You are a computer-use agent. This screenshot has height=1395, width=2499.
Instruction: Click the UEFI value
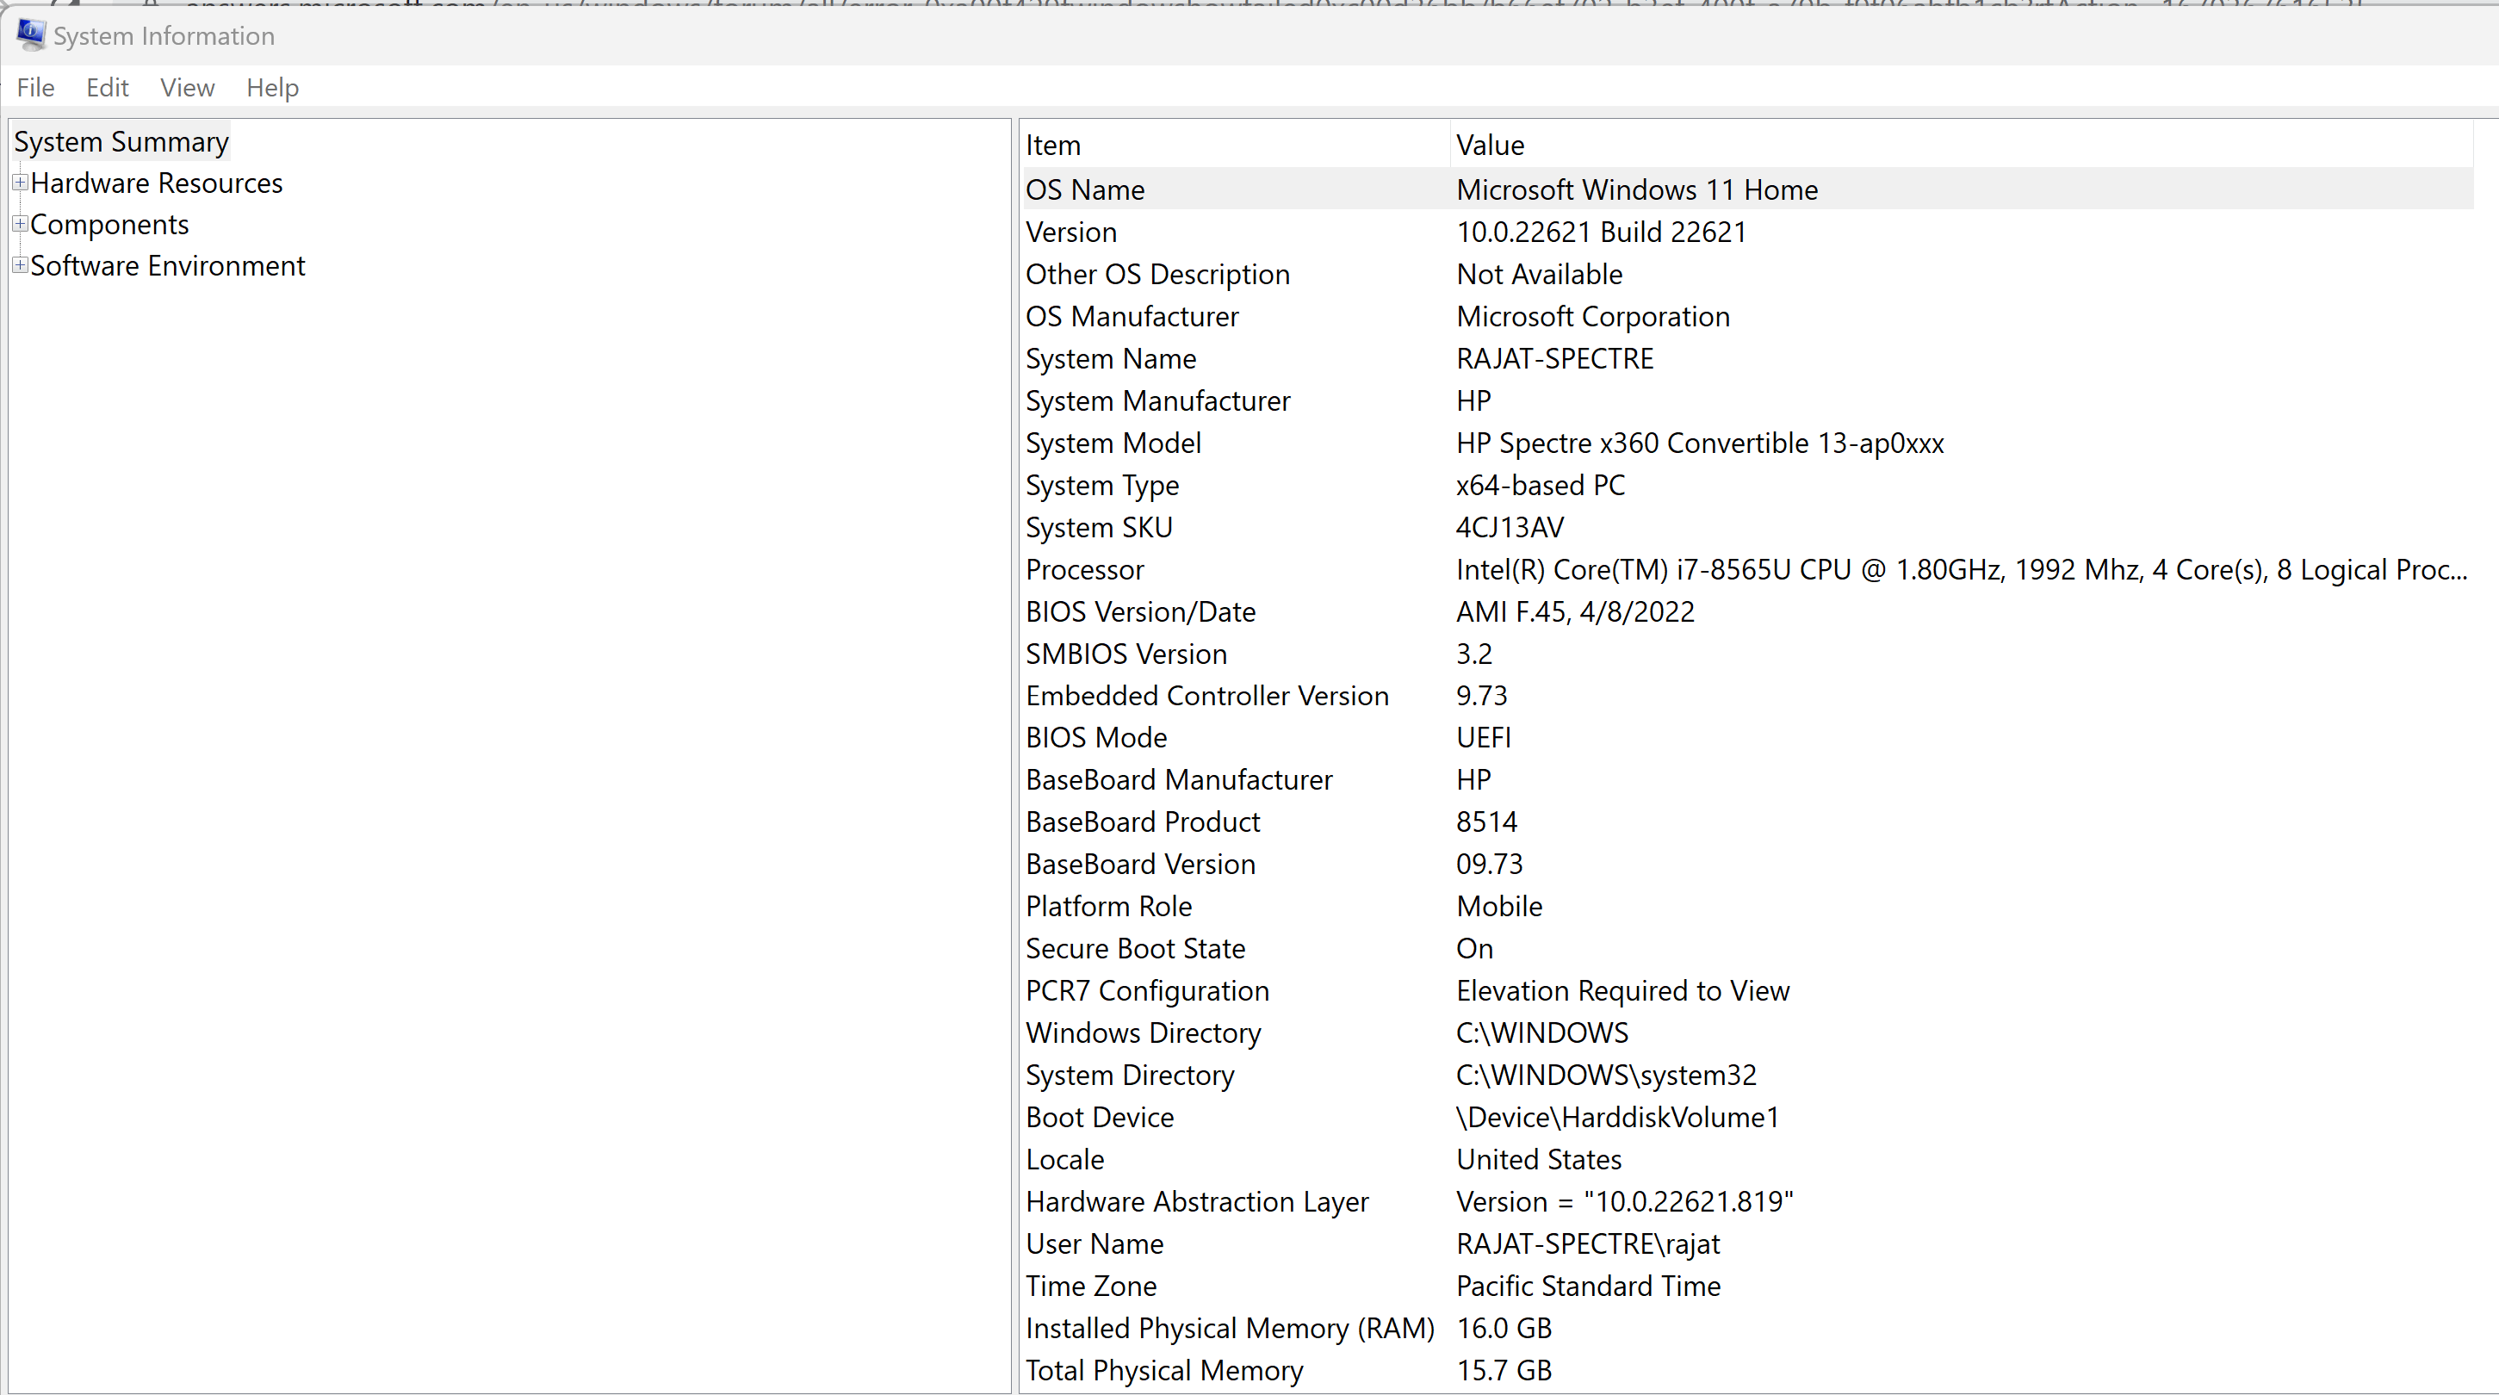tap(1483, 737)
